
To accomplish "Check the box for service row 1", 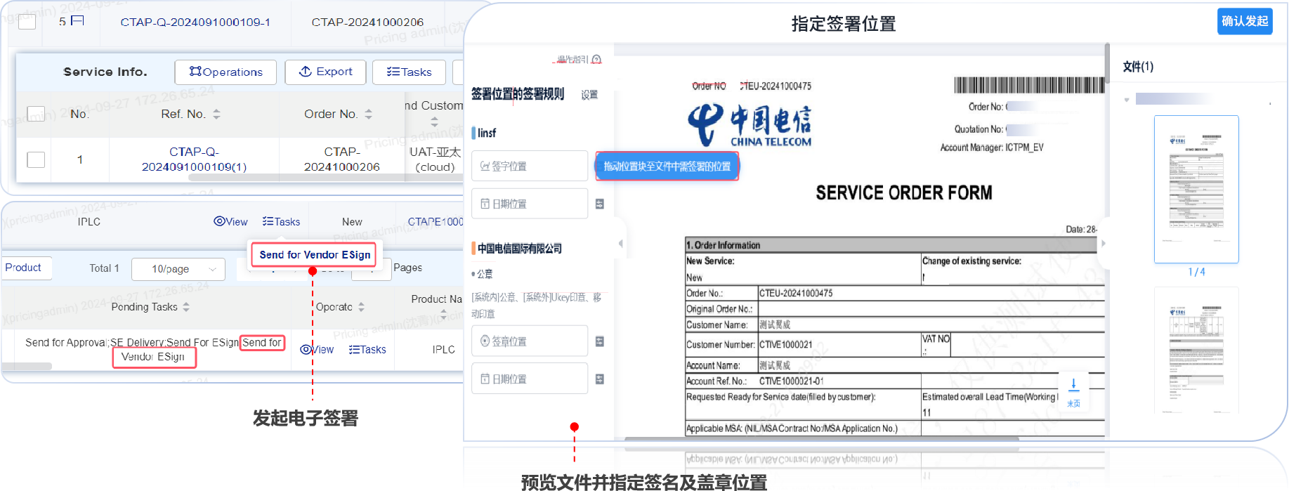I will (x=36, y=159).
